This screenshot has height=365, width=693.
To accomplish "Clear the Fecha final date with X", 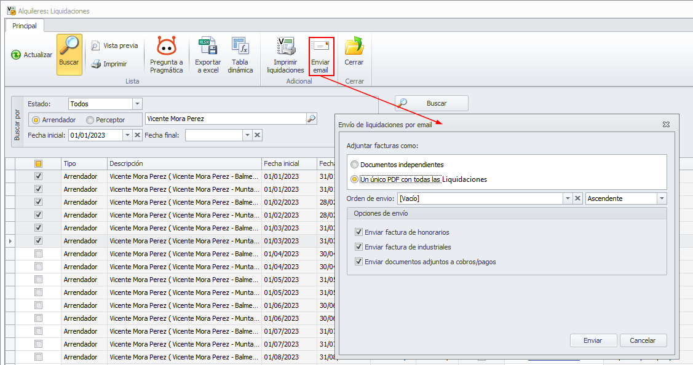I will pyautogui.click(x=257, y=135).
